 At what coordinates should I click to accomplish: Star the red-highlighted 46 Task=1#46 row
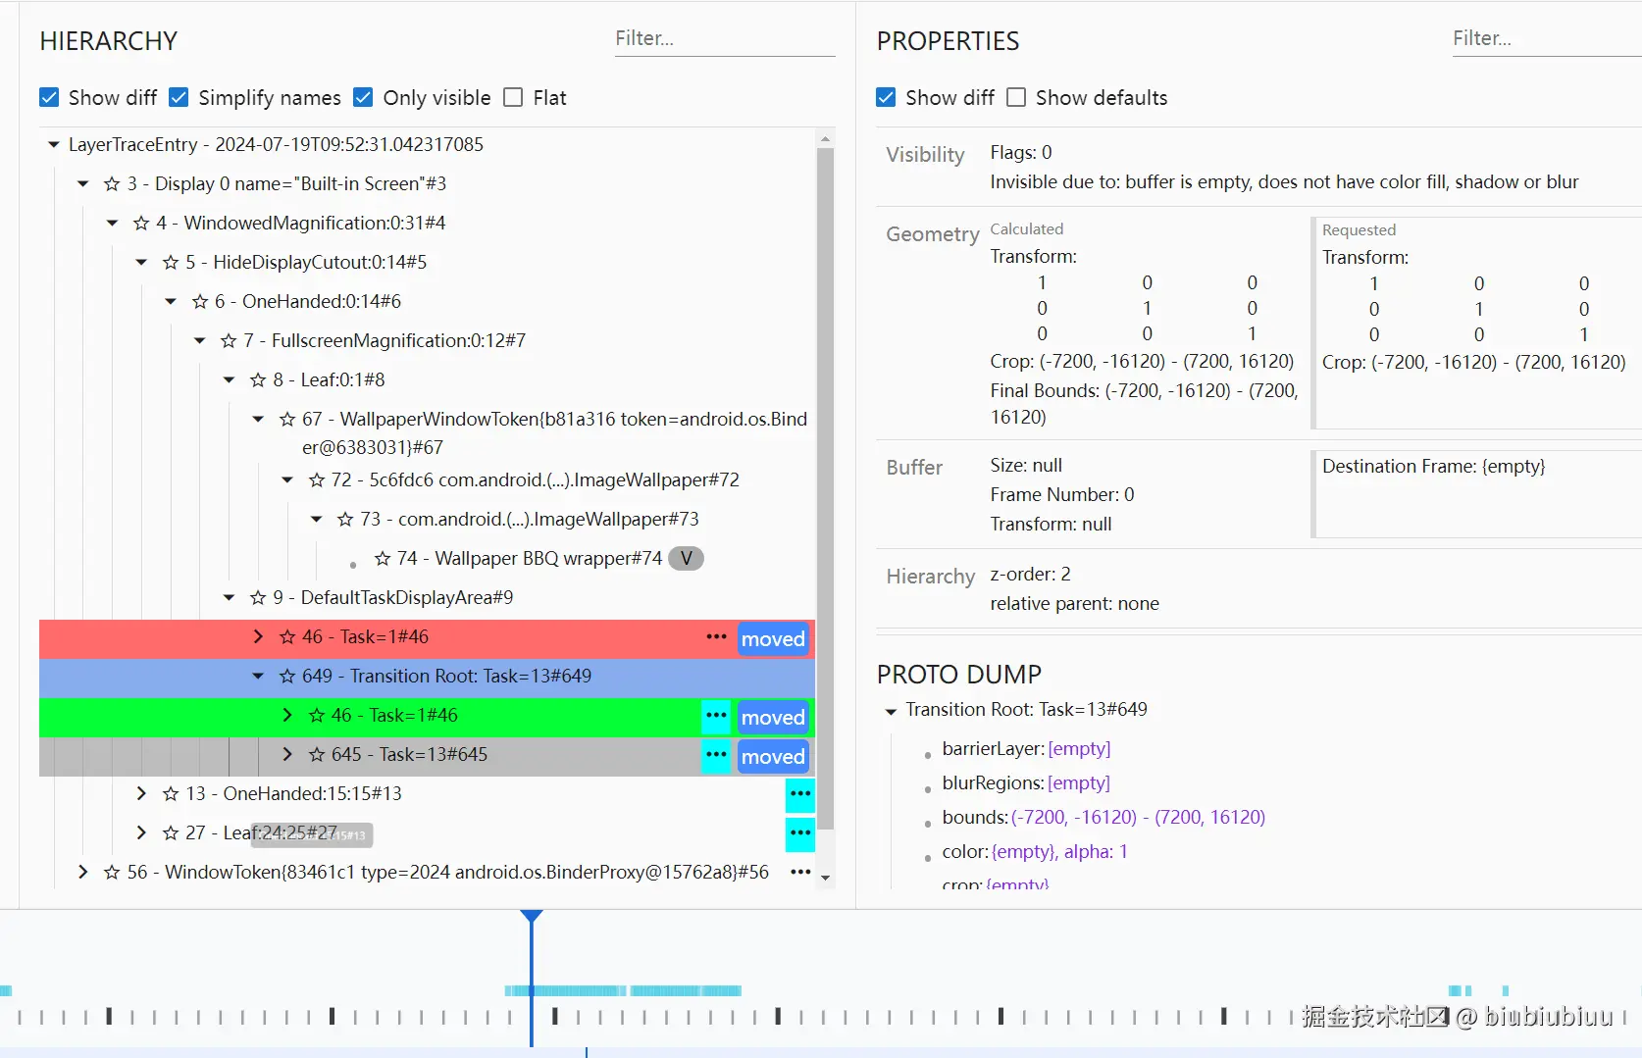tap(287, 637)
